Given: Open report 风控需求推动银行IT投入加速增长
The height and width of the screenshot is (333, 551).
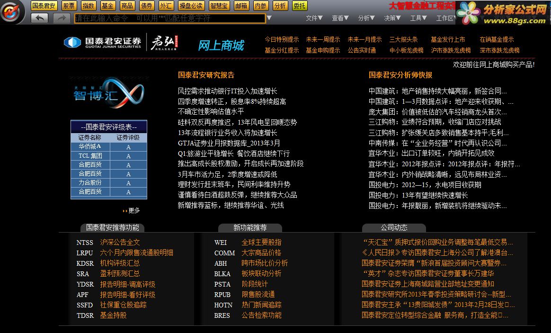Looking at the screenshot, I should [x=227, y=91].
